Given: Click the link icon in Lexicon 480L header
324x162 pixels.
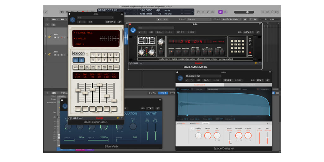Looking at the screenshot, I should (119, 22).
